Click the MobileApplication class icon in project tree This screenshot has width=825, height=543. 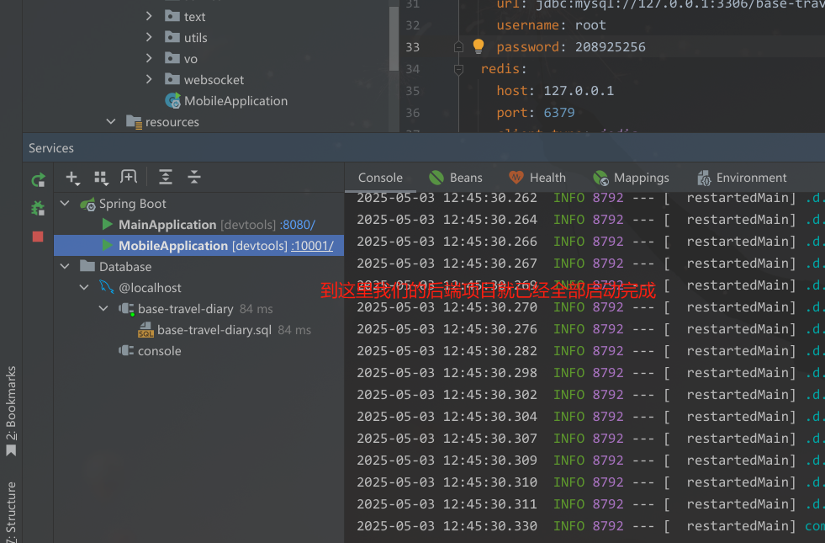coord(172,100)
